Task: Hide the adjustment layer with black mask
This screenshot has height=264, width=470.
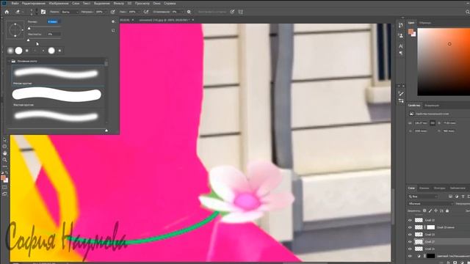Action: tap(410, 256)
